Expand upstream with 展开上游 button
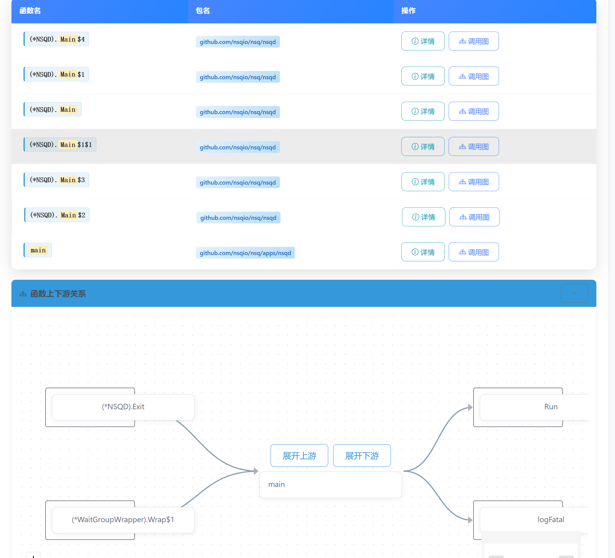The width and height of the screenshot is (615, 558). (x=299, y=456)
